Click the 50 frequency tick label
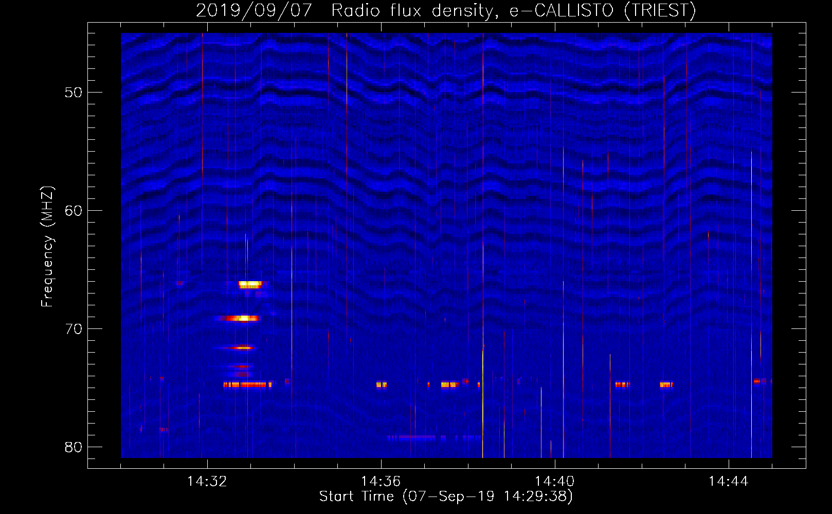The height and width of the screenshot is (514, 832). tap(74, 93)
